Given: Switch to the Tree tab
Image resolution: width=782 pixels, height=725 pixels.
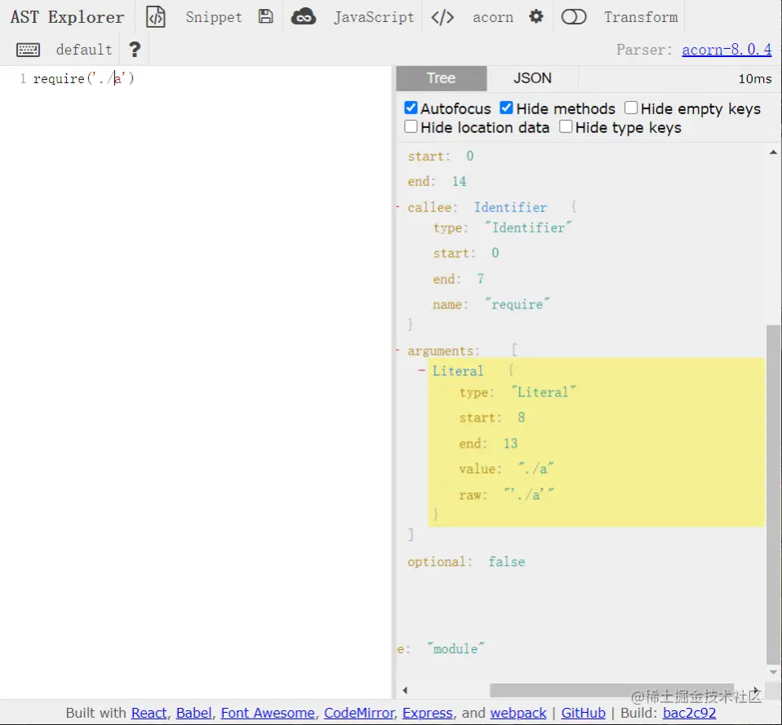Looking at the screenshot, I should pyautogui.click(x=442, y=78).
